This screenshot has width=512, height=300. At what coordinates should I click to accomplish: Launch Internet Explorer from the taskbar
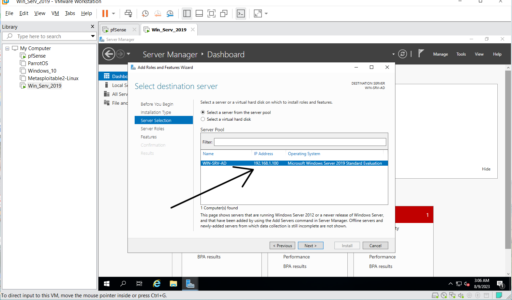point(157,284)
